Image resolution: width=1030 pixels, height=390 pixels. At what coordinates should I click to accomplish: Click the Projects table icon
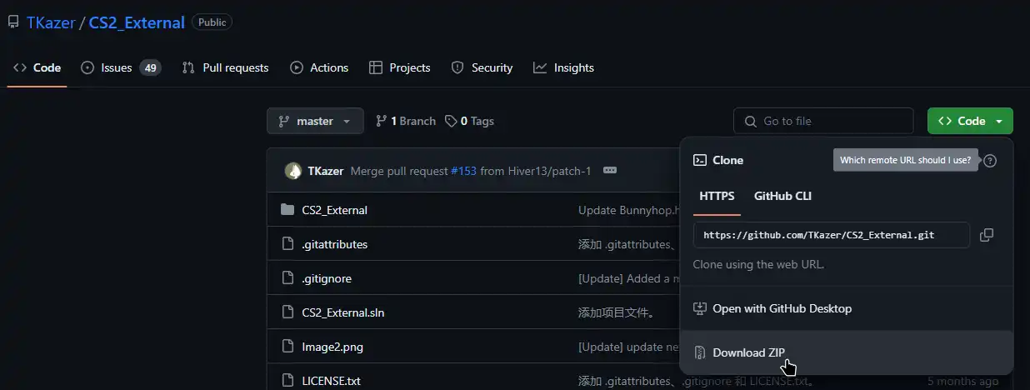[376, 67]
